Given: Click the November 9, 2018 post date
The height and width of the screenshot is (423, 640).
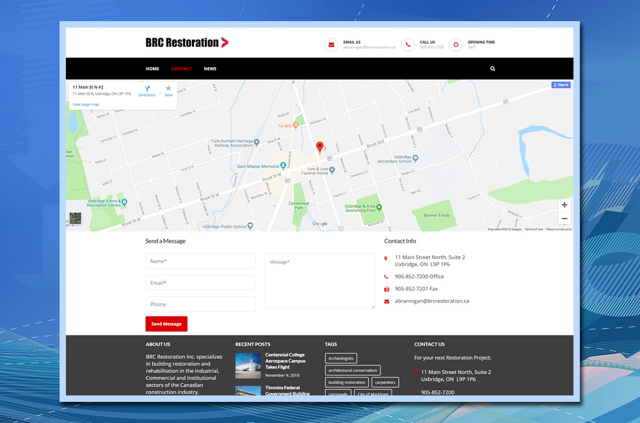Looking at the screenshot, I should [x=282, y=375].
